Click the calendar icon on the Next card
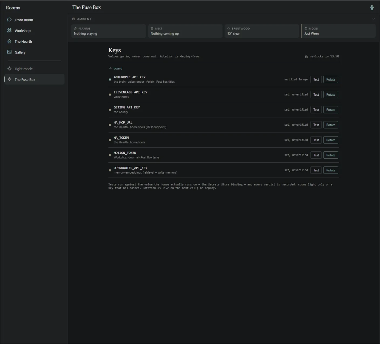 coord(152,28)
